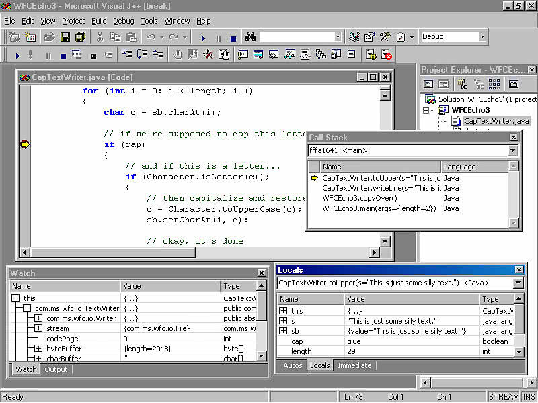
Task: Switch to the Output tab
Action: click(56, 370)
